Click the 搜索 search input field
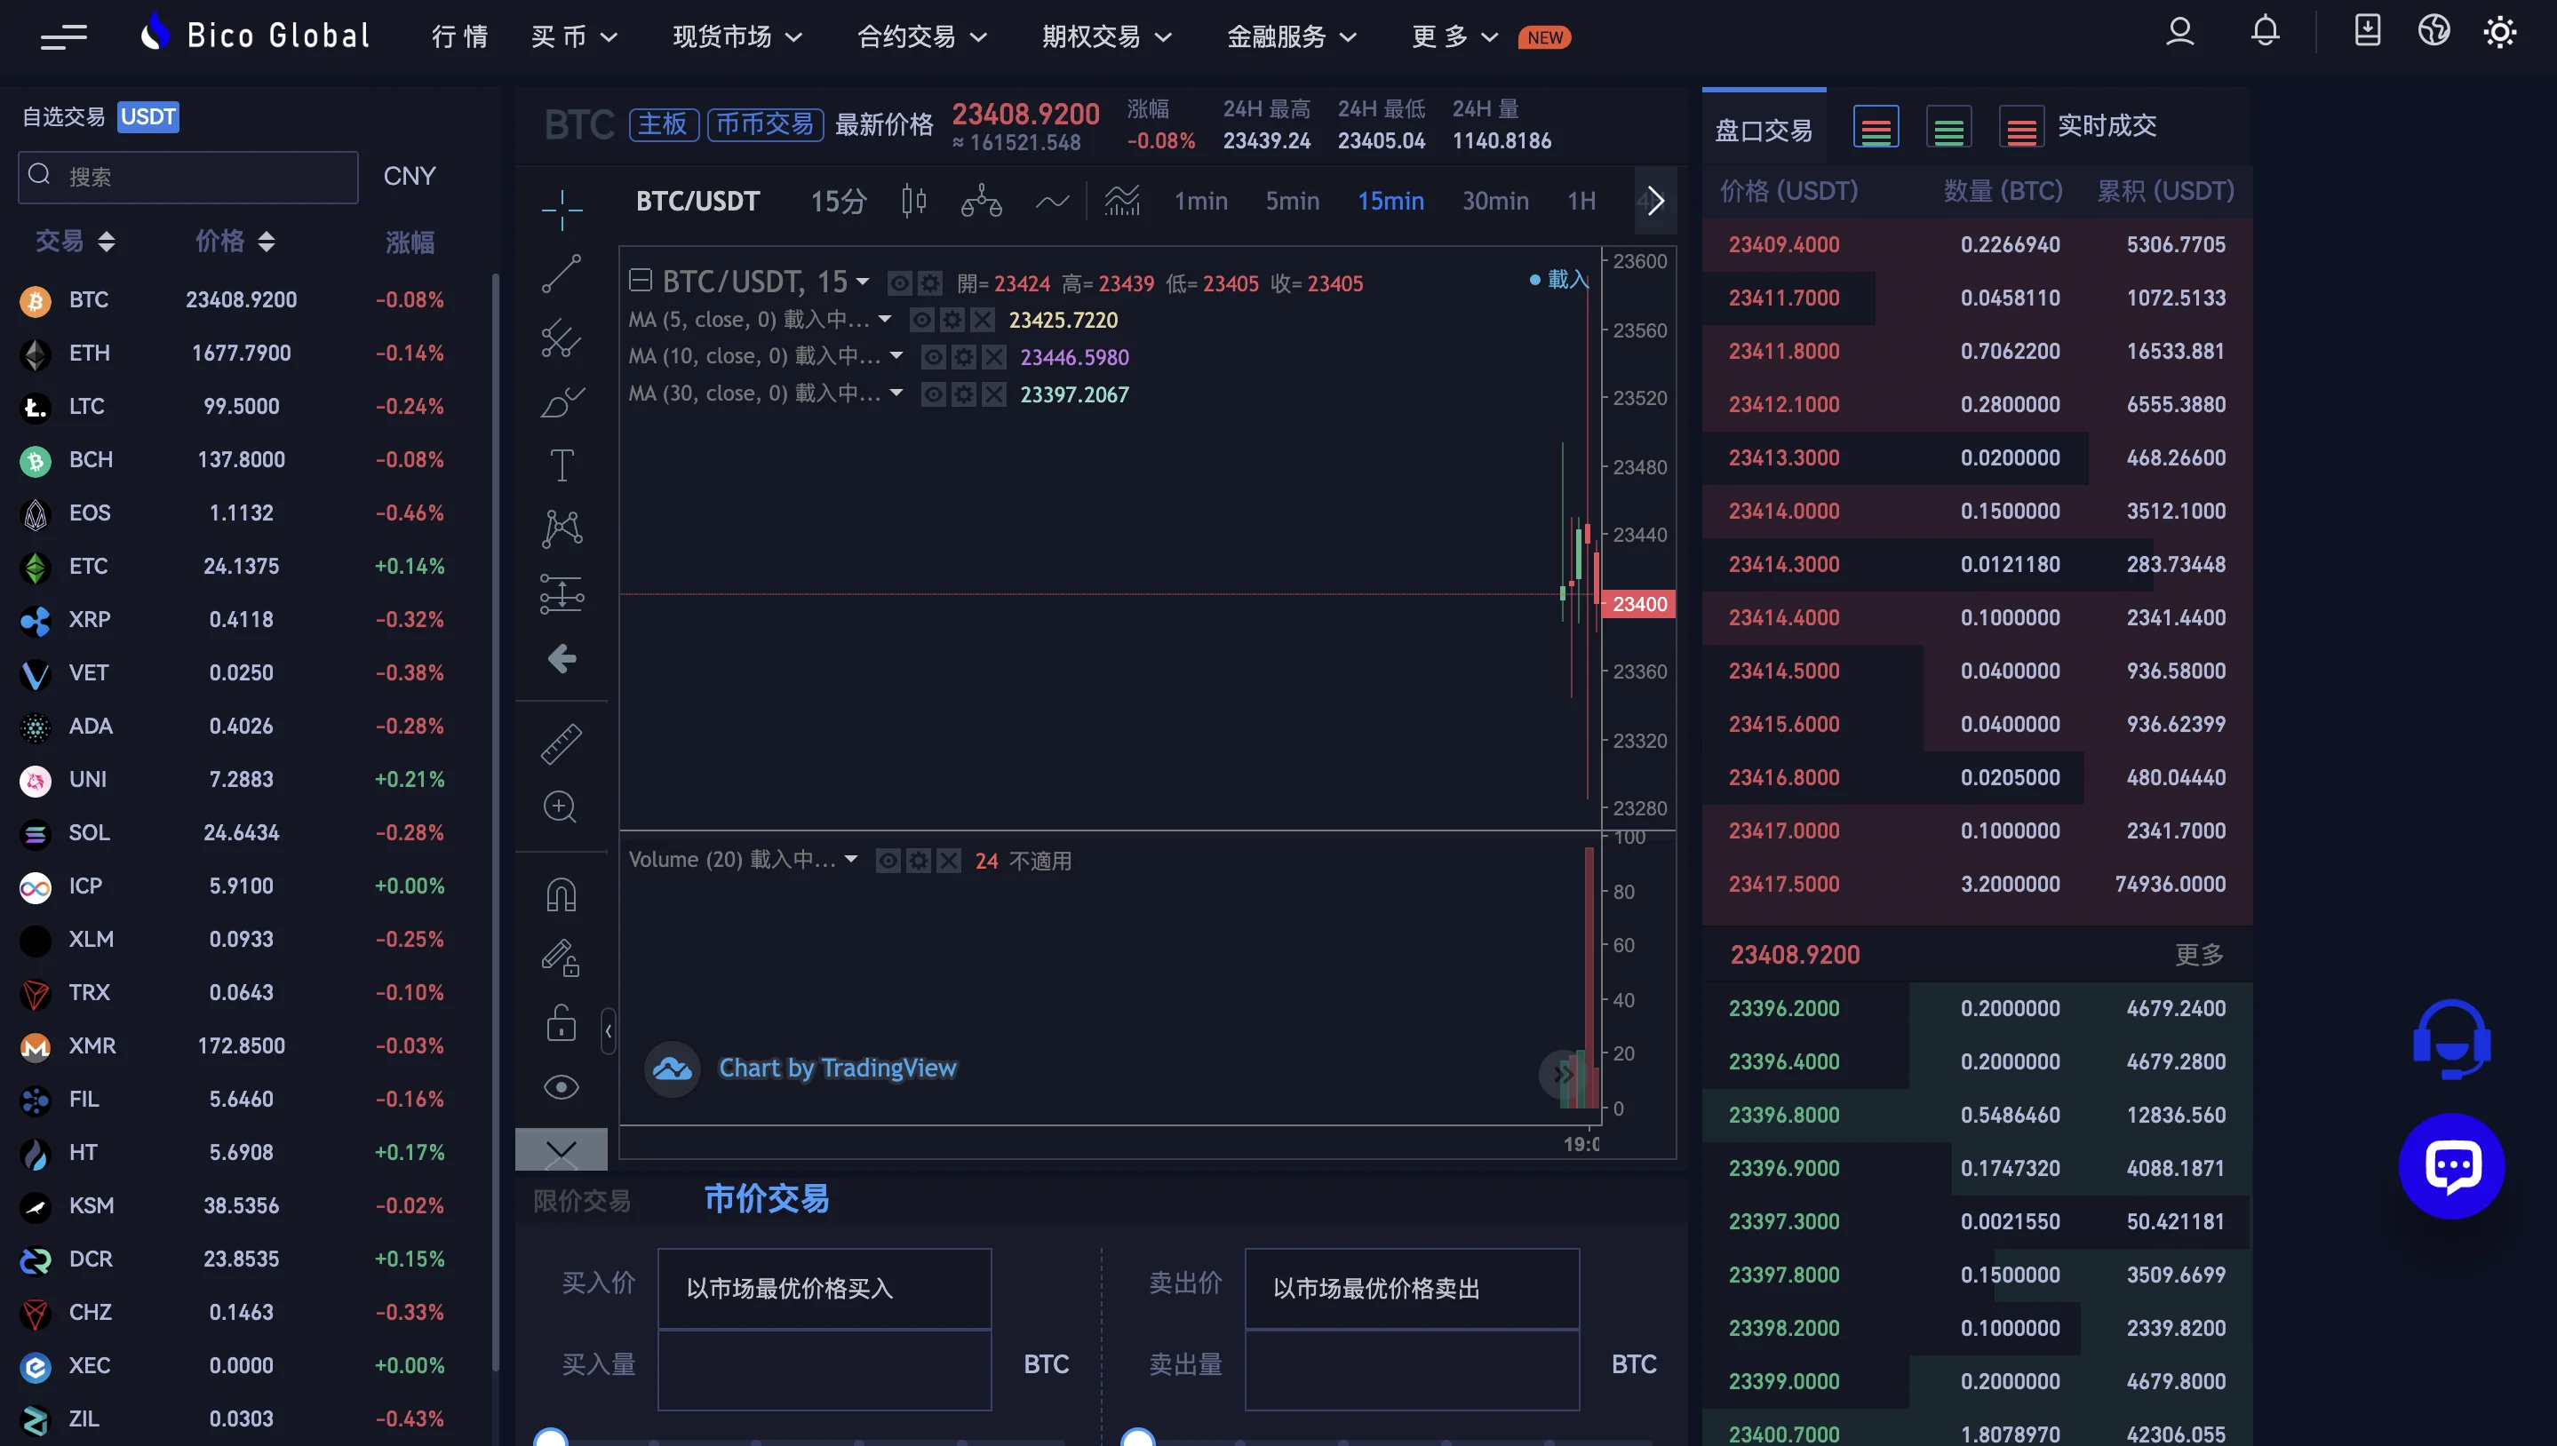The image size is (2557, 1446). point(188,177)
